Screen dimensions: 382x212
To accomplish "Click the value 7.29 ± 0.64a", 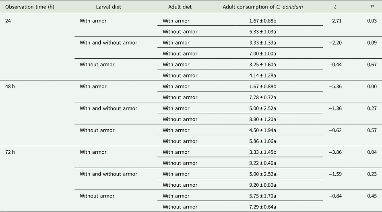I will [x=262, y=207].
